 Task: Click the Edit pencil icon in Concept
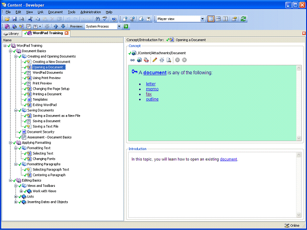point(154,60)
